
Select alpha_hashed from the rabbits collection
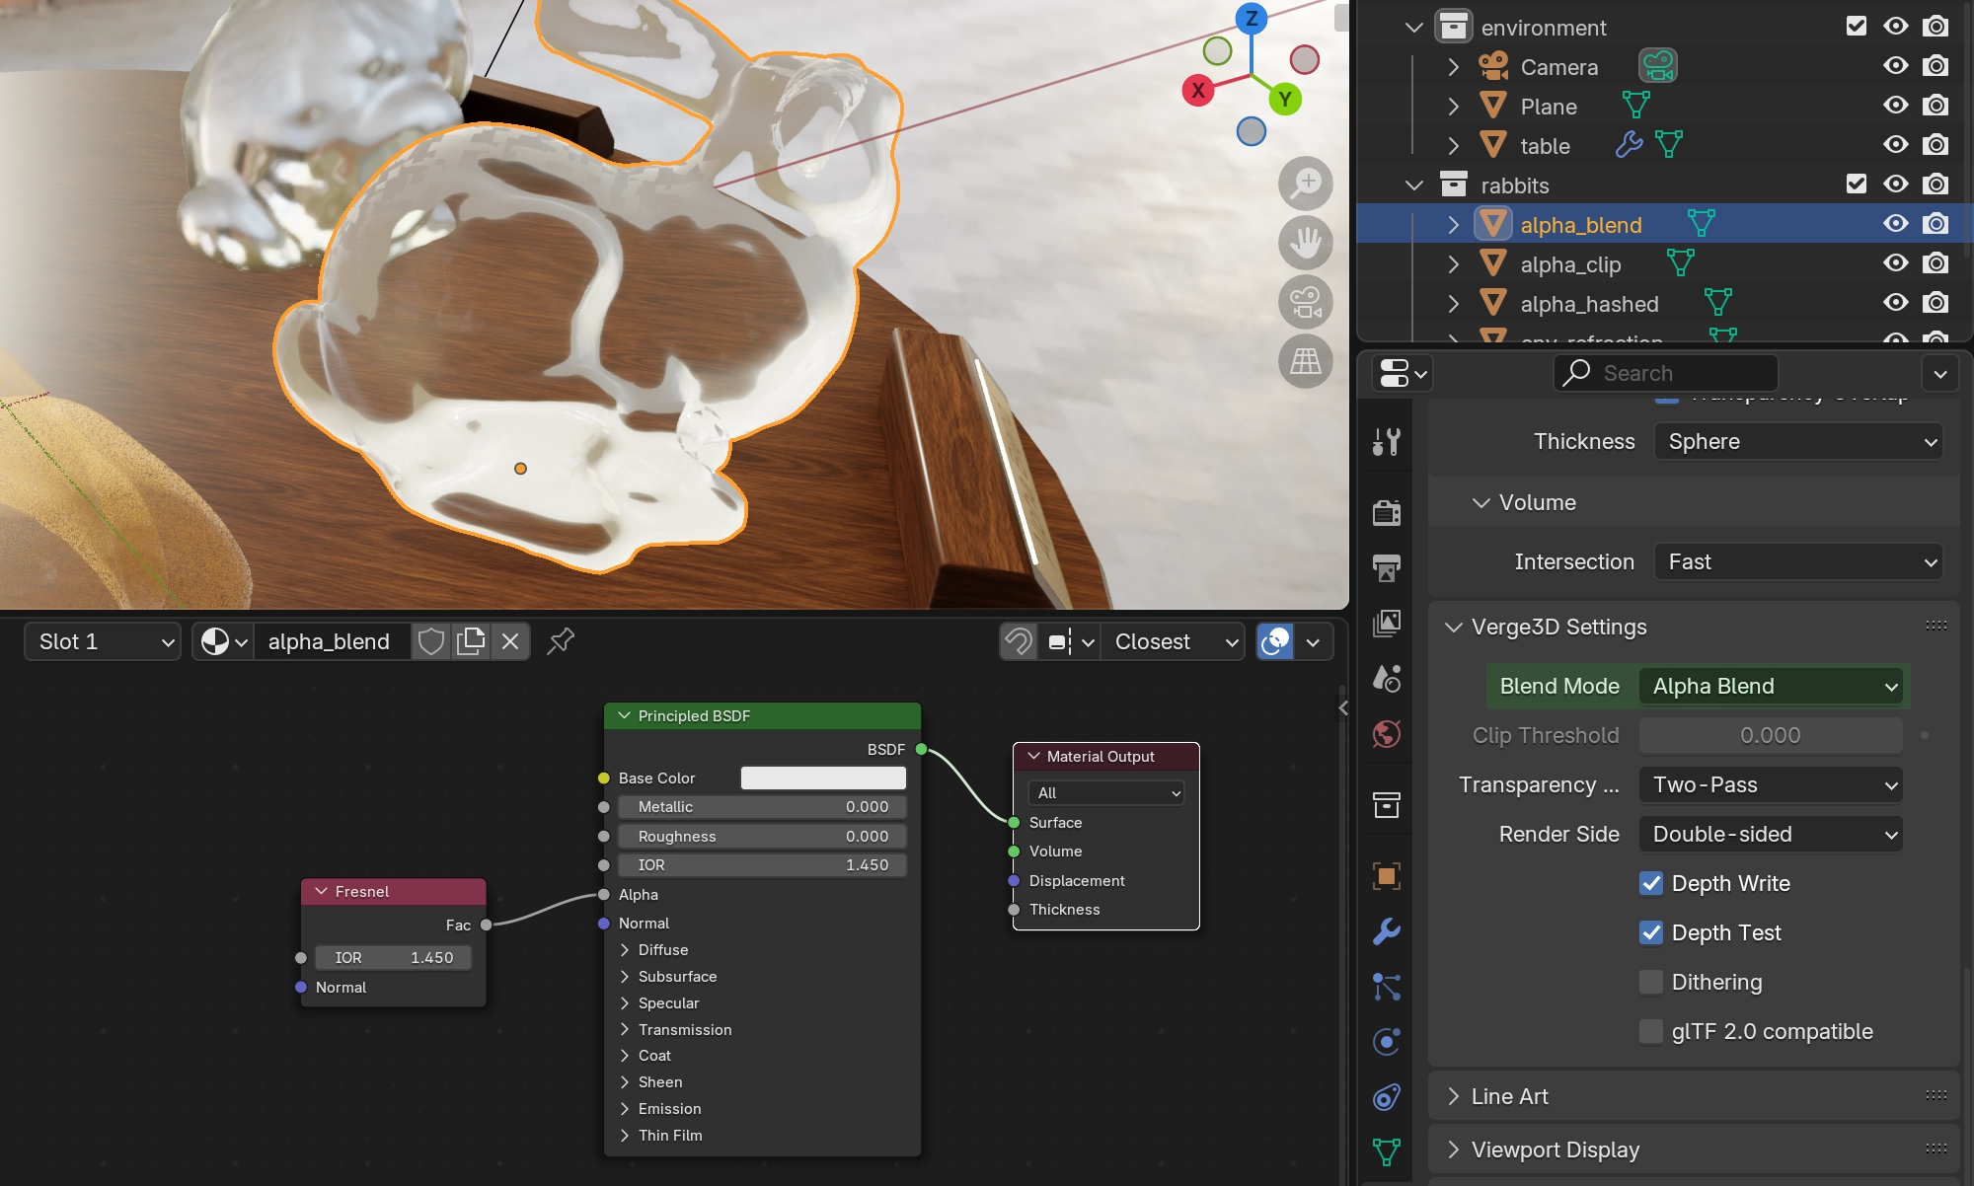(x=1590, y=302)
